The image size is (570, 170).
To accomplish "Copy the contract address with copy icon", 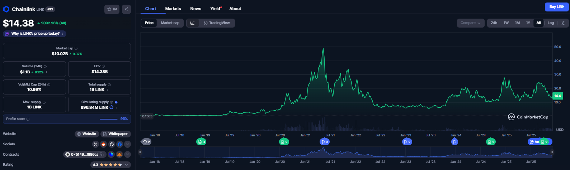I will pos(102,155).
